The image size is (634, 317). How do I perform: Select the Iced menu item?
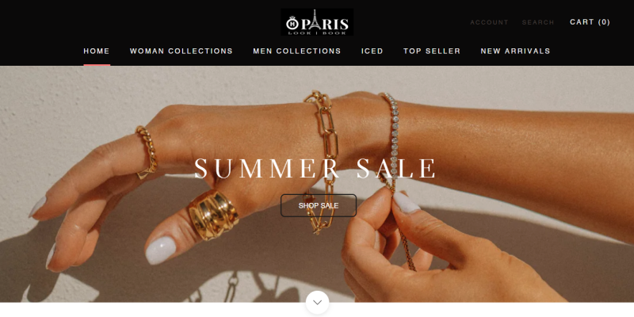click(372, 51)
